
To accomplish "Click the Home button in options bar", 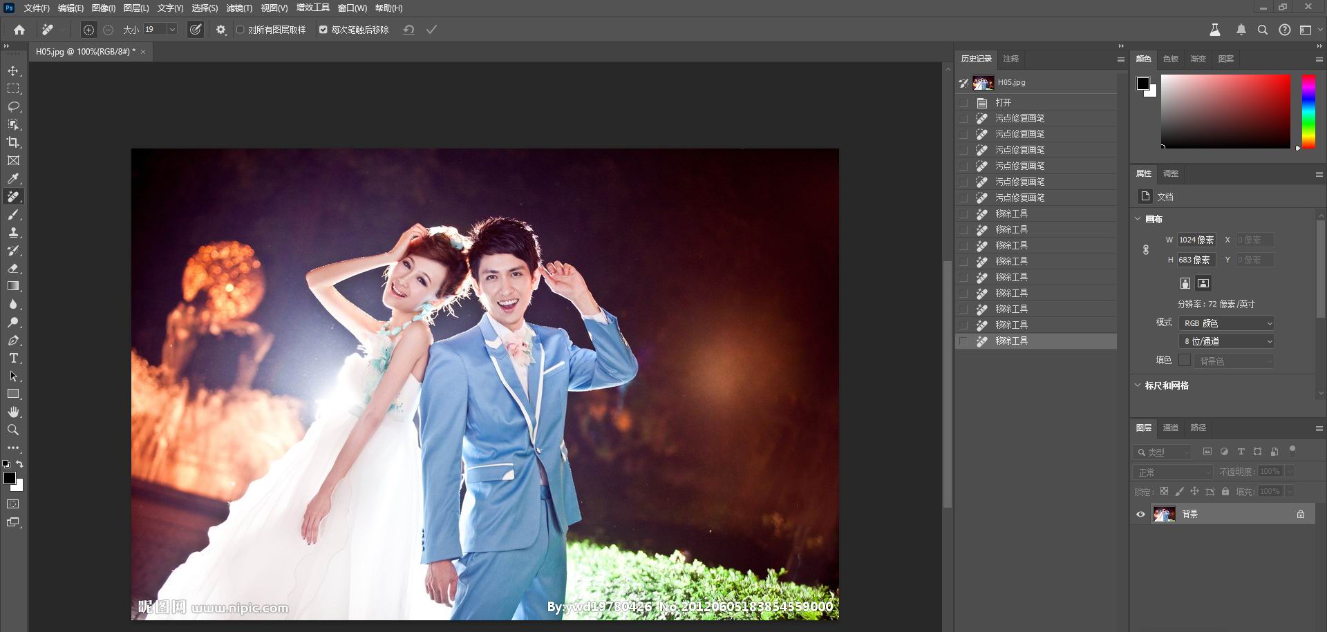I will coord(19,30).
